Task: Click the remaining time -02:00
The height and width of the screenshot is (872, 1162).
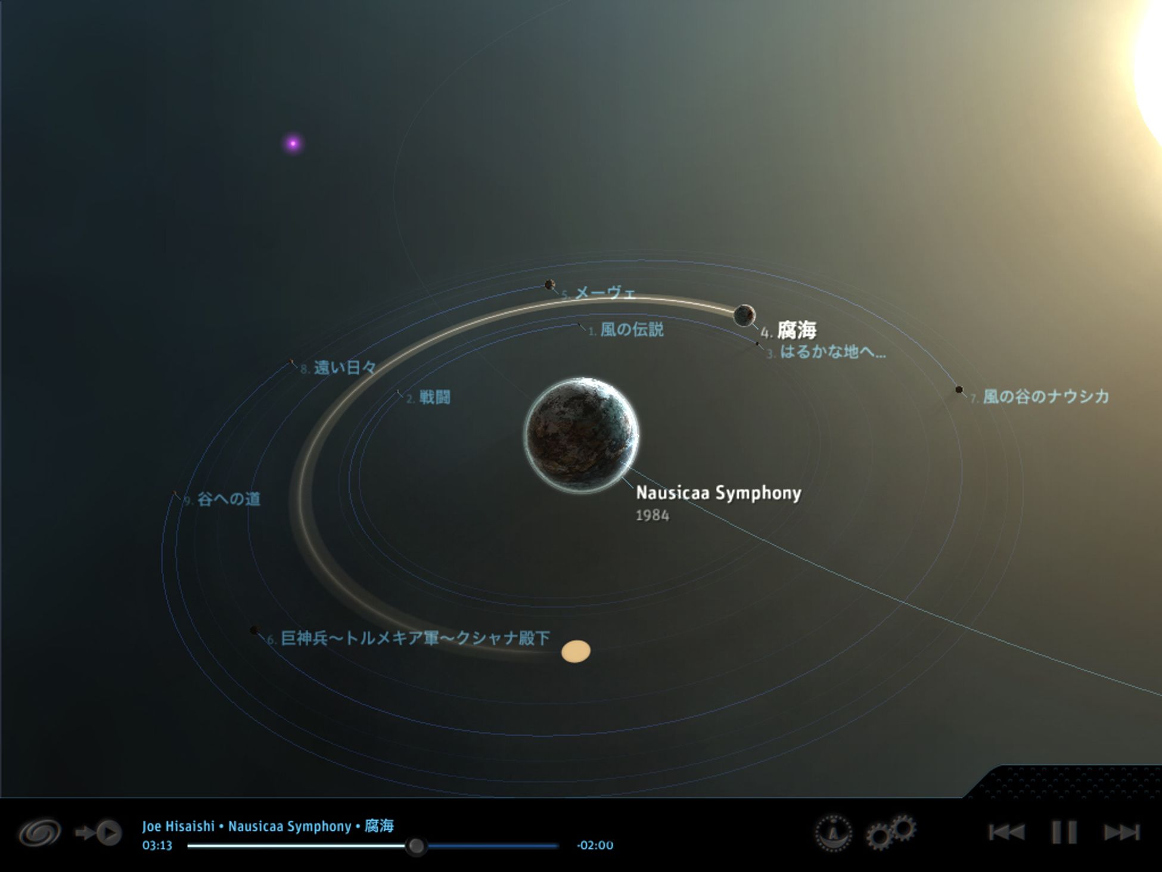Action: click(595, 845)
